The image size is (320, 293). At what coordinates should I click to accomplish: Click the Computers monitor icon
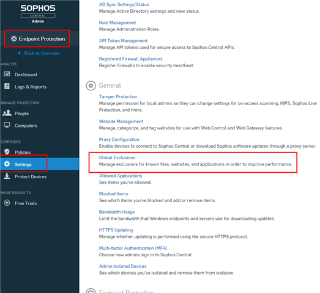[x=7, y=125]
